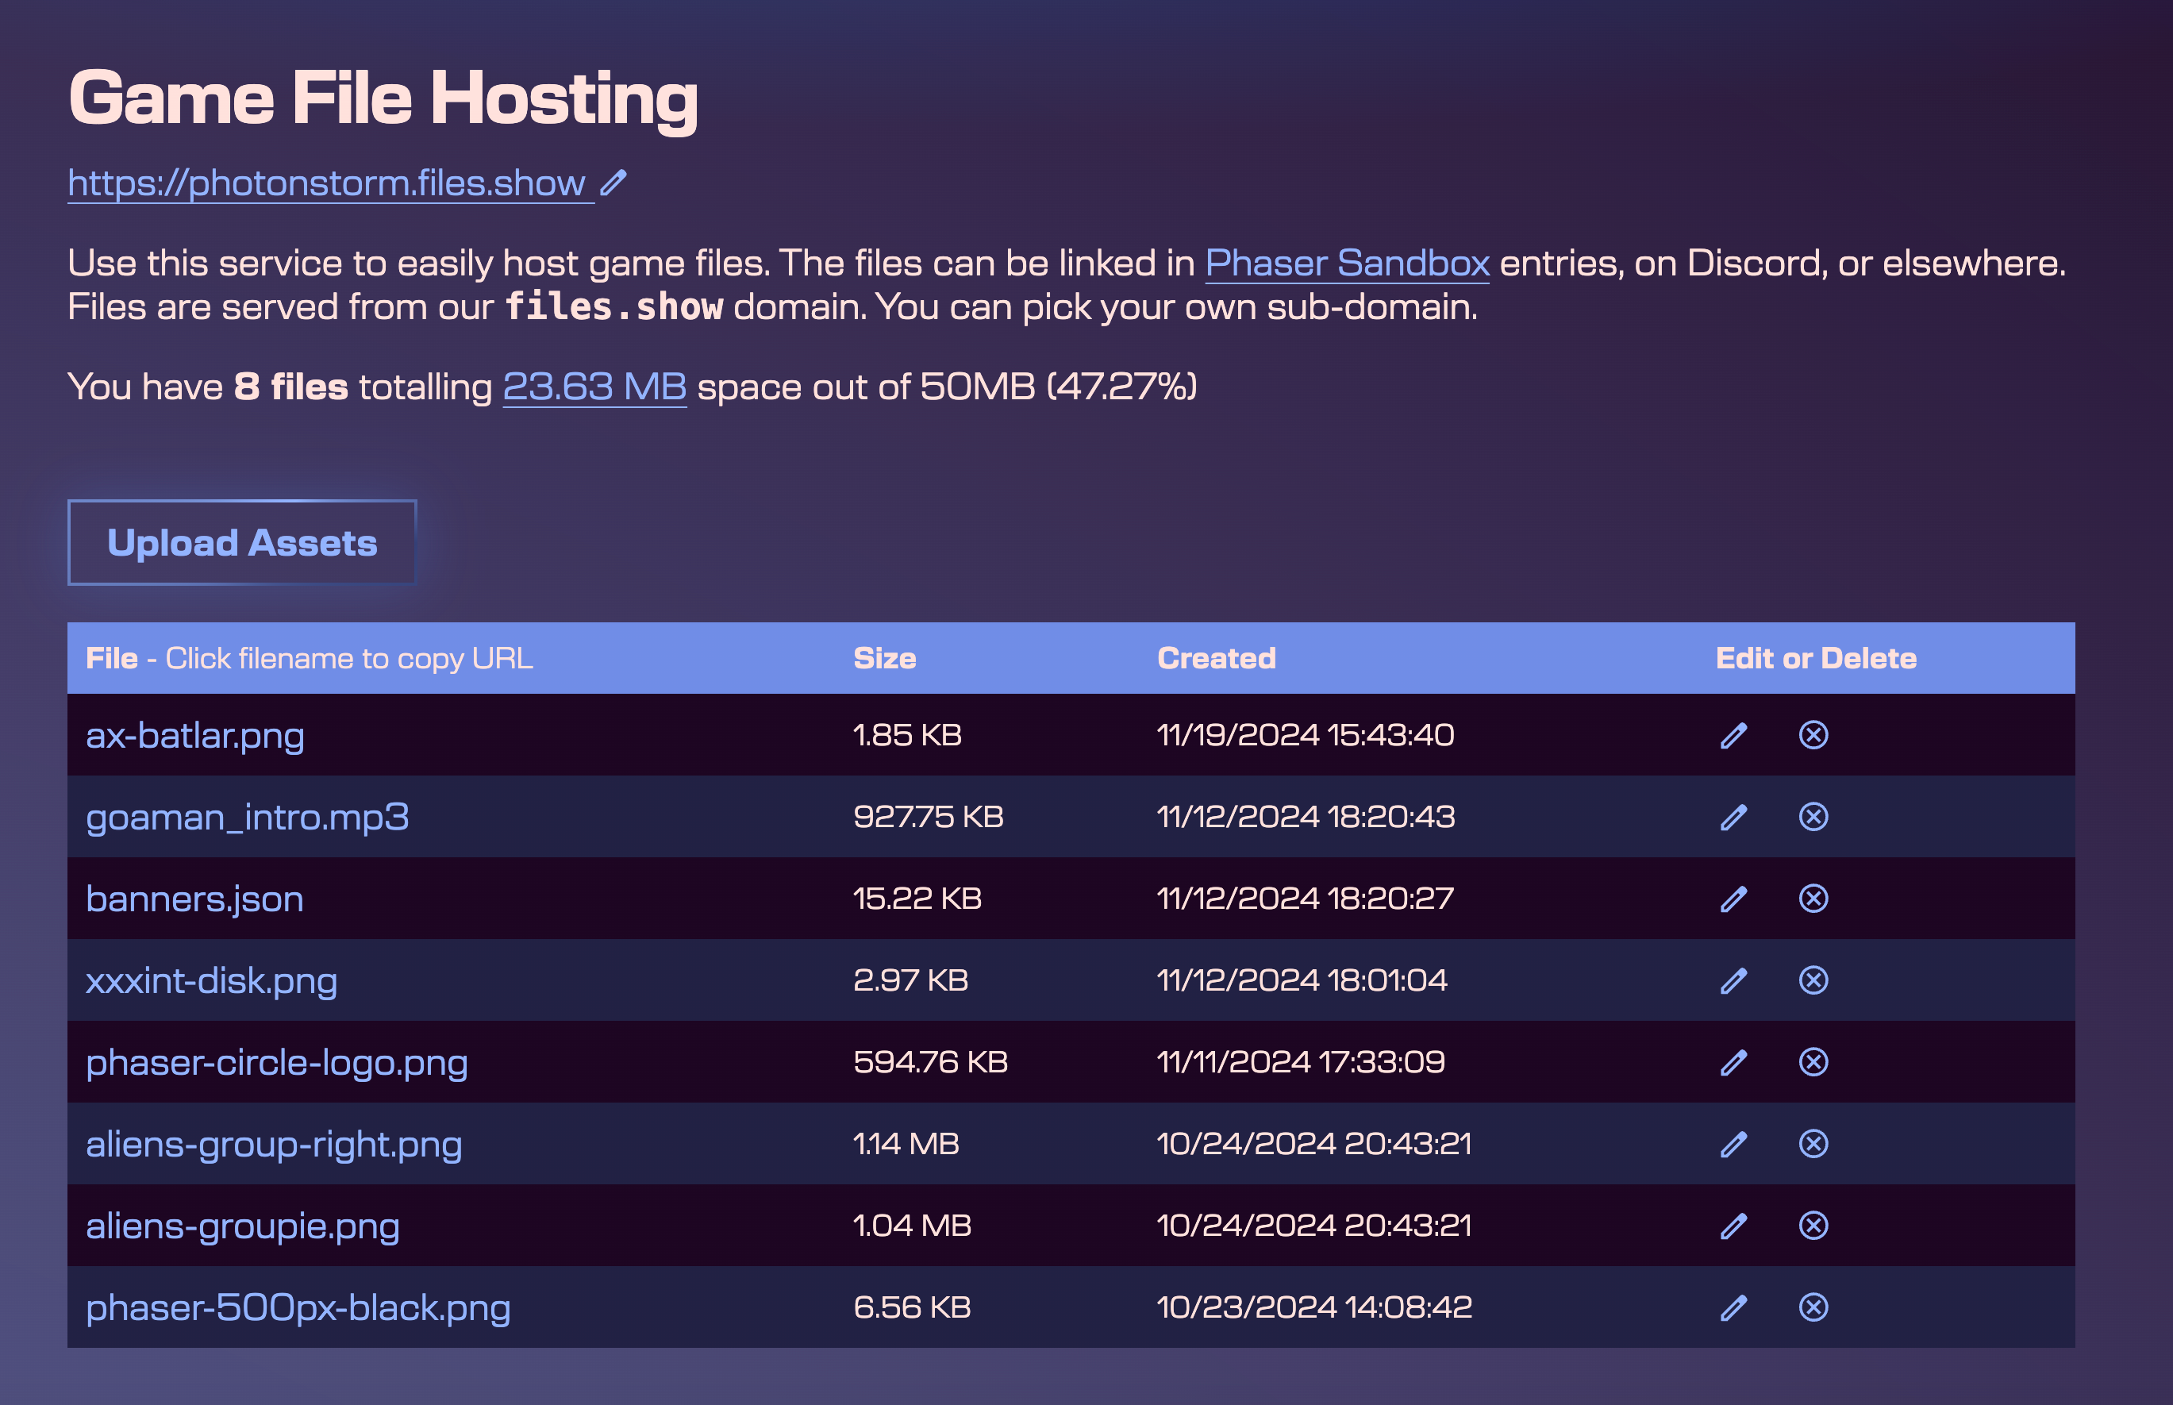Delete the aliens-groupie.png file
Image resolution: width=2173 pixels, height=1405 pixels.
1813,1226
